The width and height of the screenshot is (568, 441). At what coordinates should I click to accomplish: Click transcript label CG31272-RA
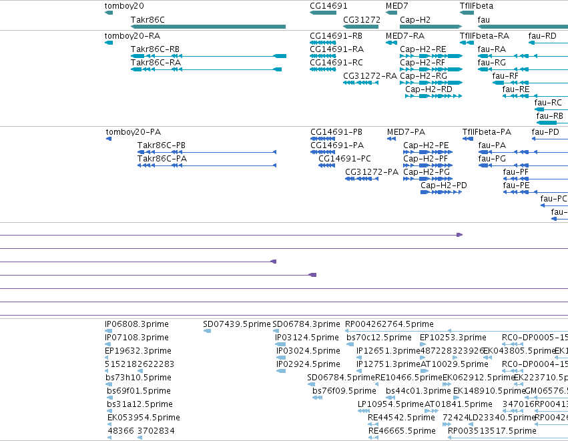[370, 76]
